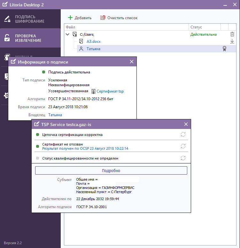Open the A3.docx file link
Image resolution: width=240 pixels, height=248 pixels.
[93, 41]
